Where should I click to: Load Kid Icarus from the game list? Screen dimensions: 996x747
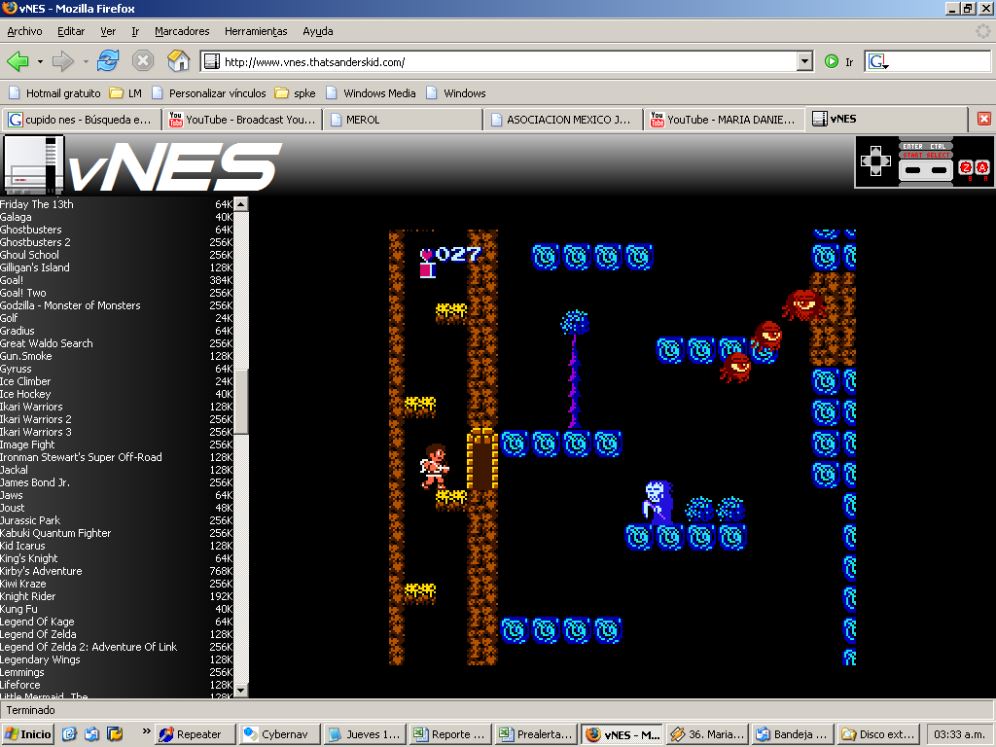(x=117, y=546)
